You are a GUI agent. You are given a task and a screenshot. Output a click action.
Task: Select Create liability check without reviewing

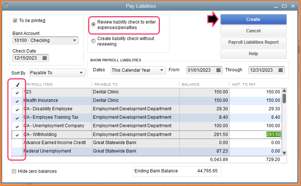[x=93, y=41]
